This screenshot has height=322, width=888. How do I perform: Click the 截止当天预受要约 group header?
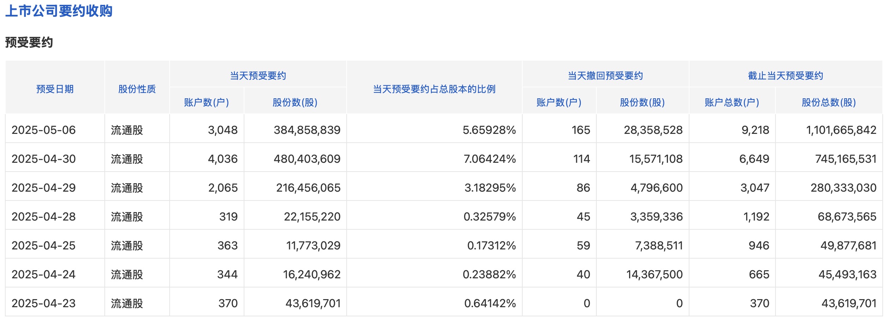pyautogui.click(x=786, y=76)
